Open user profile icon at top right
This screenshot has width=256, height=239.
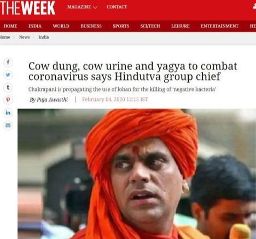[254, 7]
